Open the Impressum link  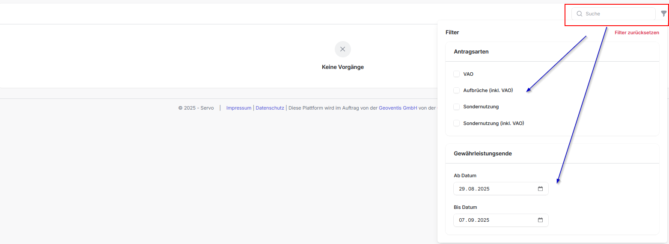[238, 108]
